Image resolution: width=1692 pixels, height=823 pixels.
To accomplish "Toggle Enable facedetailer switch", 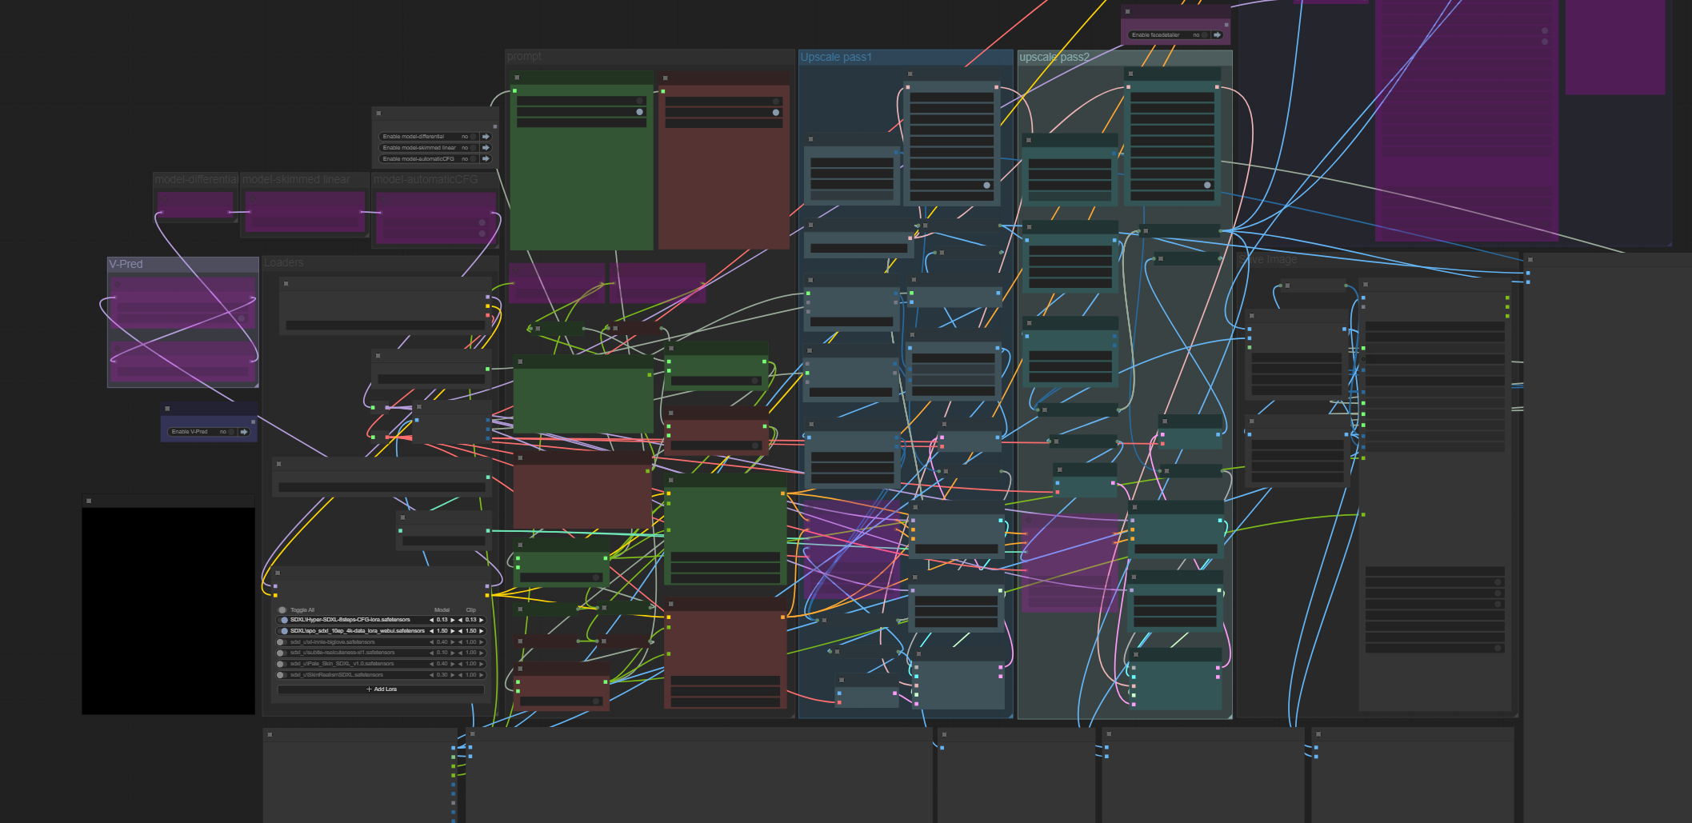I will coord(1204,35).
